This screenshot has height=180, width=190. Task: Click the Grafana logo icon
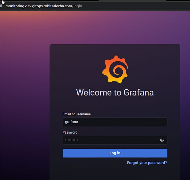point(115,69)
